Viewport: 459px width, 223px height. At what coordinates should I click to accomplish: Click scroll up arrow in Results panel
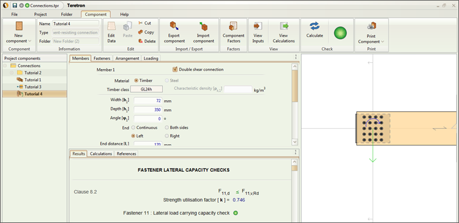(295, 162)
